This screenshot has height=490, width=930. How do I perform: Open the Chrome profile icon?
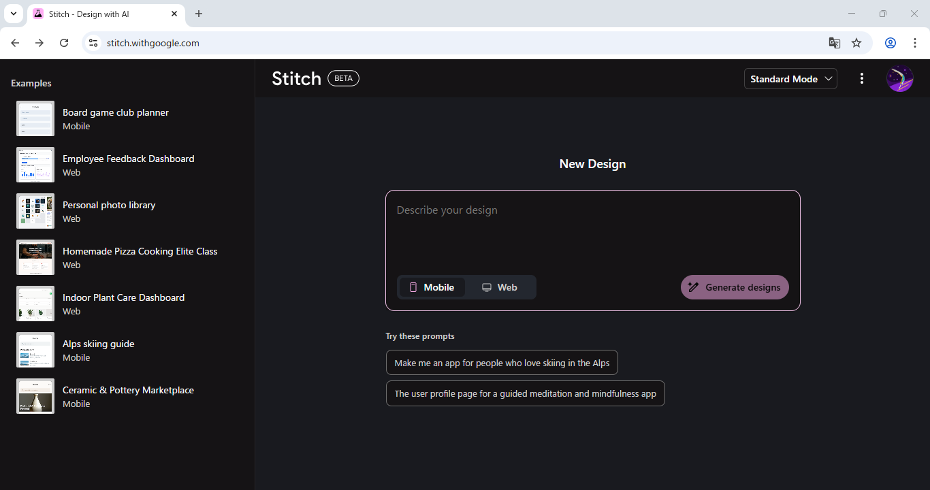(x=891, y=43)
